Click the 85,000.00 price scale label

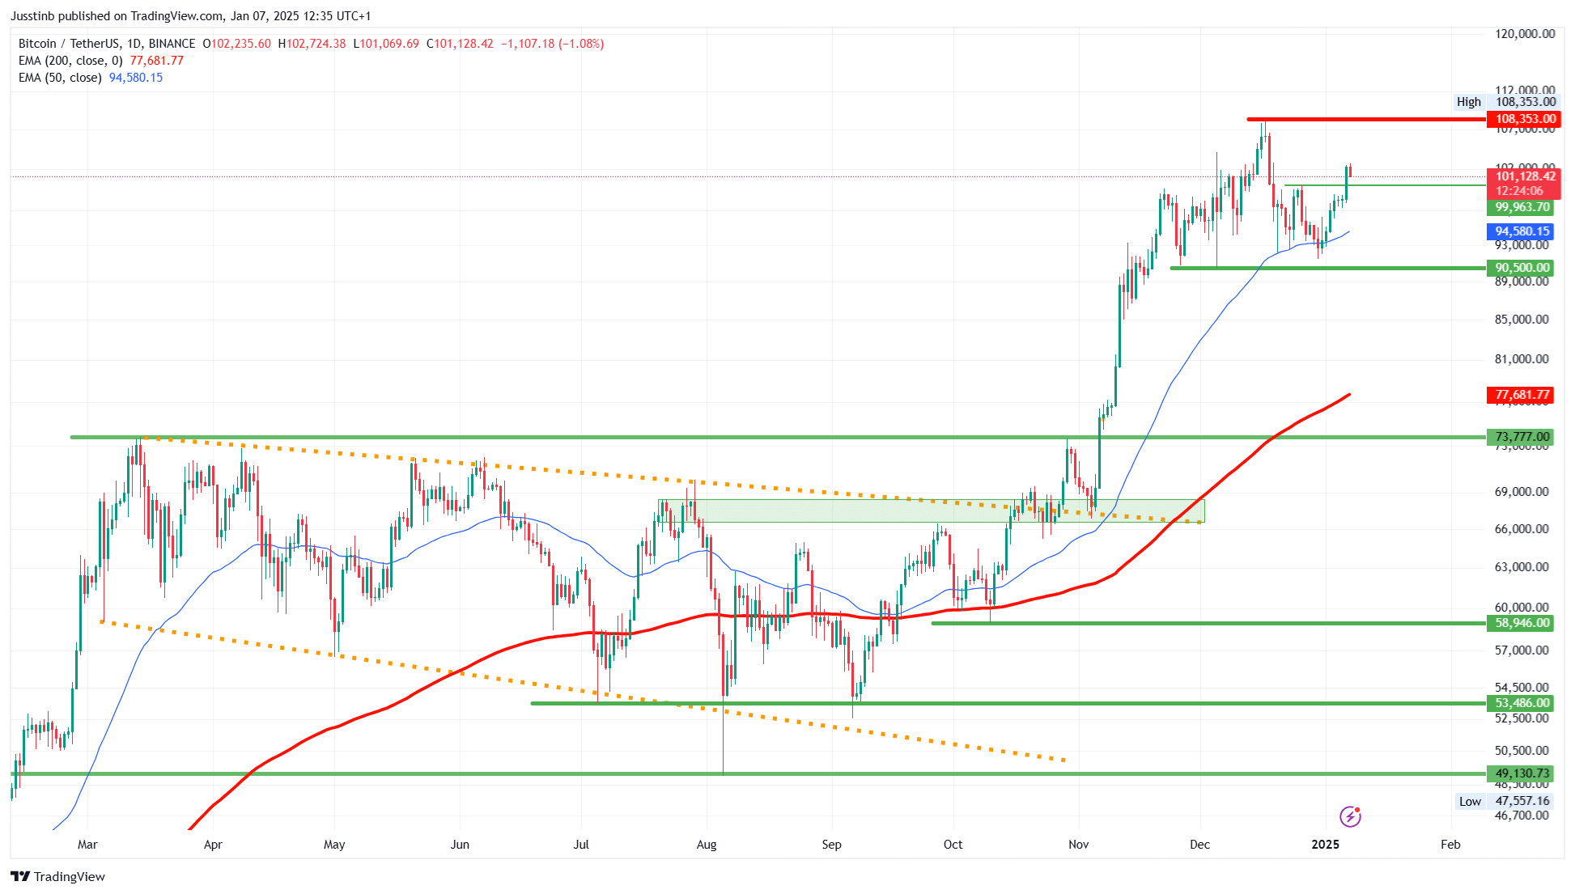point(1522,320)
